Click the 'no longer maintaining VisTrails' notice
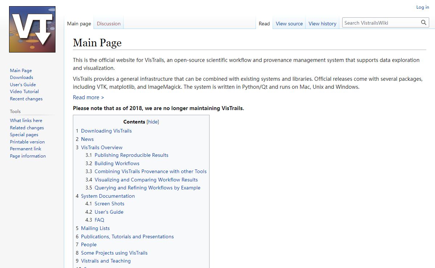Image resolution: width=435 pixels, height=268 pixels. [x=158, y=108]
